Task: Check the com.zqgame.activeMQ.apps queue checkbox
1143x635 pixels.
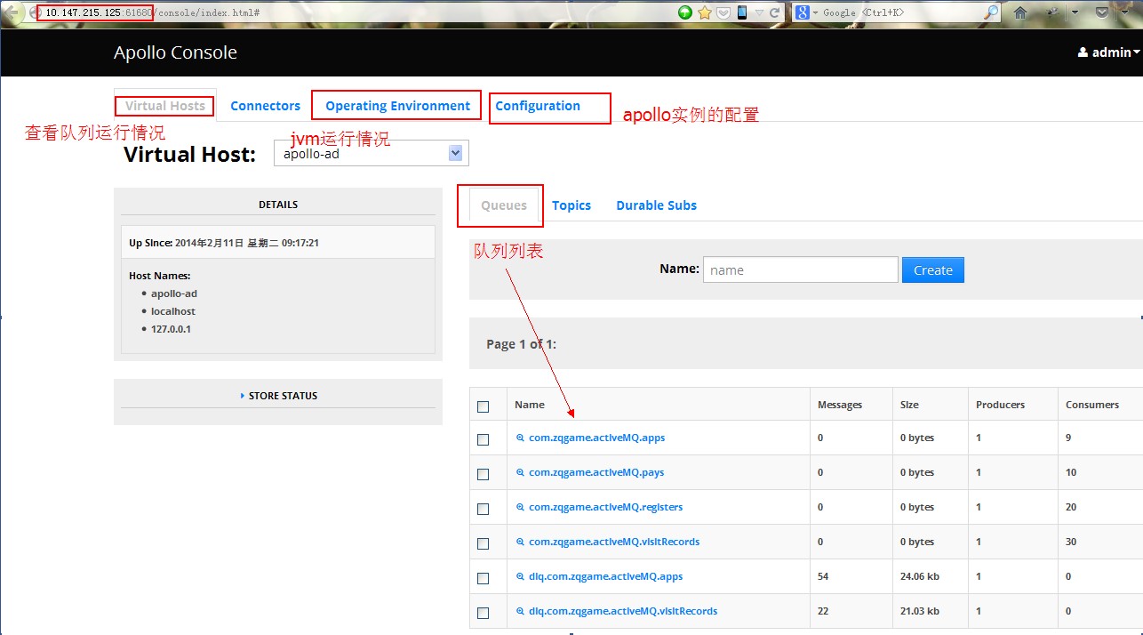Action: point(483,439)
